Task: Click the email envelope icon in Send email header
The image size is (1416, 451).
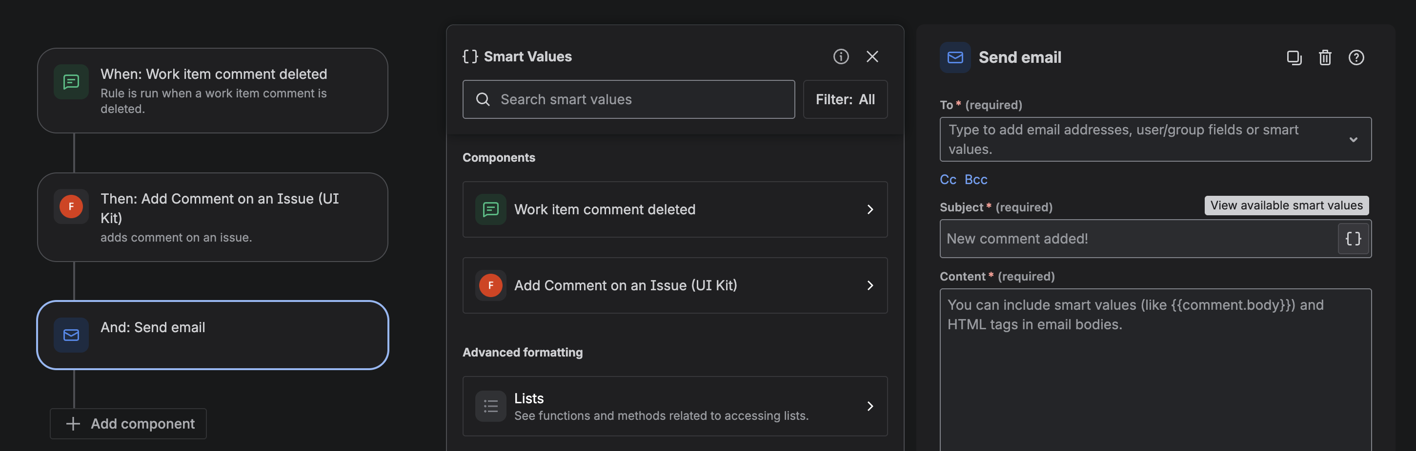Action: (x=955, y=57)
